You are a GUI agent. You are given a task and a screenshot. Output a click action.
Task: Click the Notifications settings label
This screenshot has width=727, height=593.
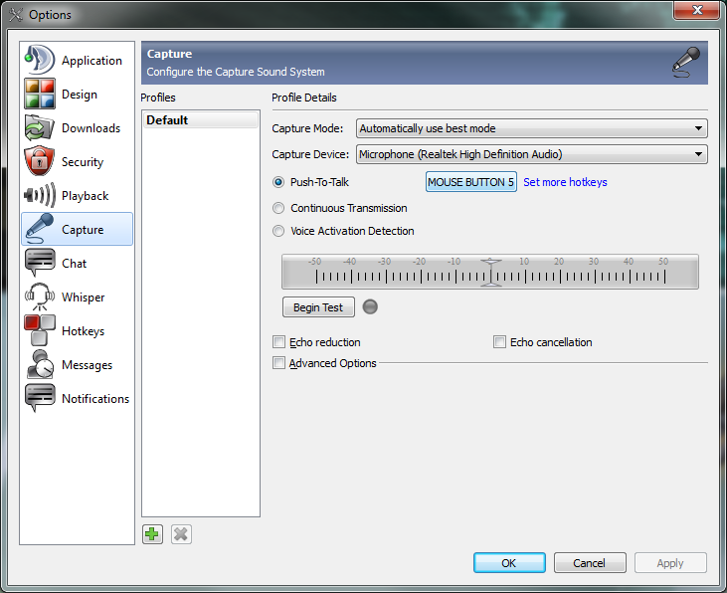pyautogui.click(x=95, y=399)
